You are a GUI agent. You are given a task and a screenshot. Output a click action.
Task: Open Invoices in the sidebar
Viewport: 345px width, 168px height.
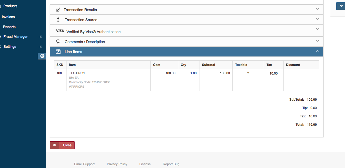[8, 17]
